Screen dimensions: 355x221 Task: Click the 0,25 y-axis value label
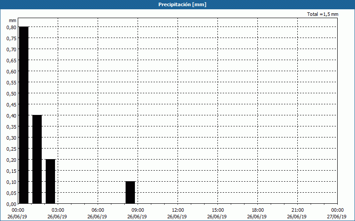pyautogui.click(x=12, y=149)
